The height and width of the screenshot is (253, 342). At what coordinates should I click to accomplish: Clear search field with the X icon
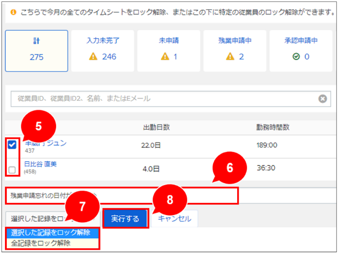click(x=322, y=99)
